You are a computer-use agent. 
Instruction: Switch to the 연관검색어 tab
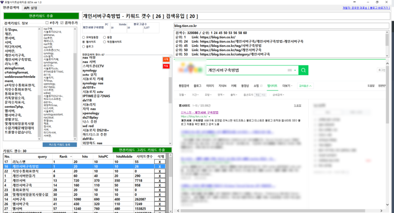click(11, 8)
